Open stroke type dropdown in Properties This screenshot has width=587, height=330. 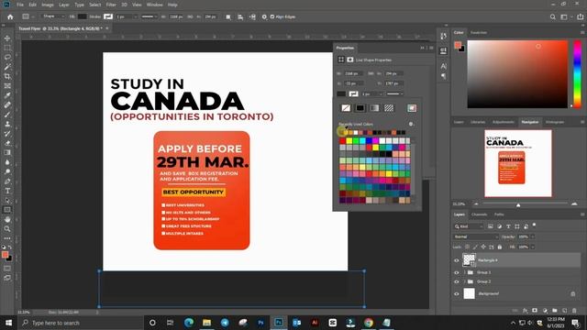point(395,93)
